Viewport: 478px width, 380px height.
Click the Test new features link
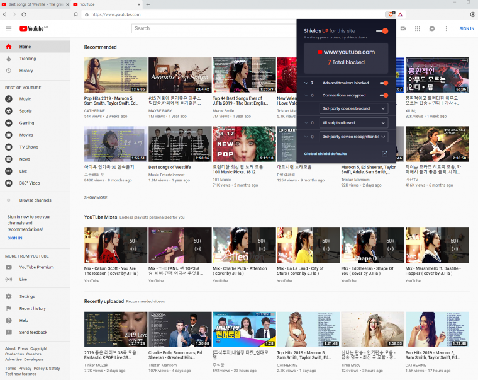20,374
